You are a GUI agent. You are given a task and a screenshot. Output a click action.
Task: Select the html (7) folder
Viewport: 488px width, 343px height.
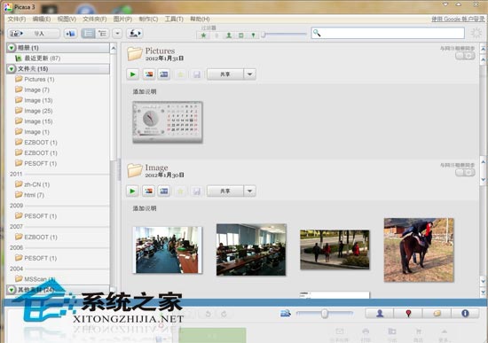pos(30,195)
